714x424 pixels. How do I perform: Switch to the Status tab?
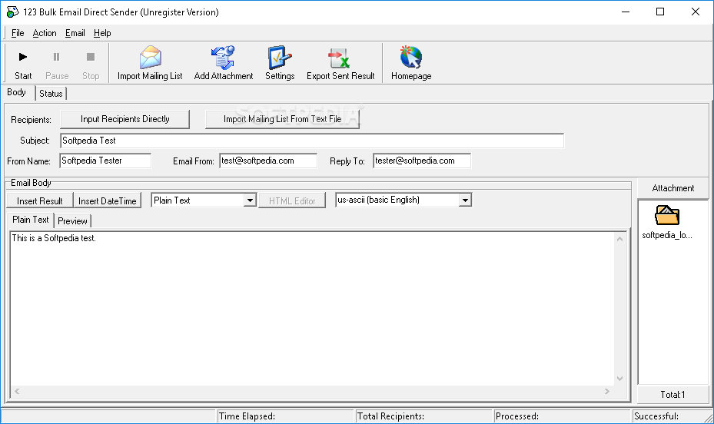[51, 93]
